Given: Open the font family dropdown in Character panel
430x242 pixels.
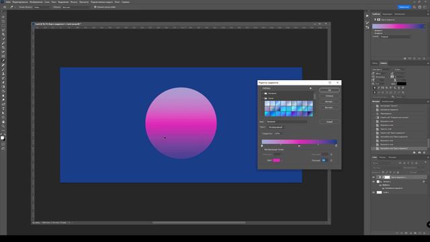Looking at the screenshot, I should (382, 70).
